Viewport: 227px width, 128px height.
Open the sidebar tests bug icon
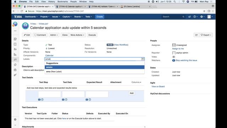click(x=15, y=70)
